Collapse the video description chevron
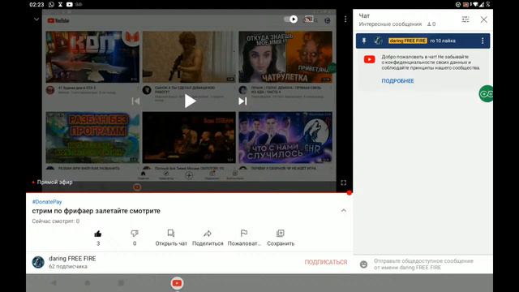 coord(344,211)
